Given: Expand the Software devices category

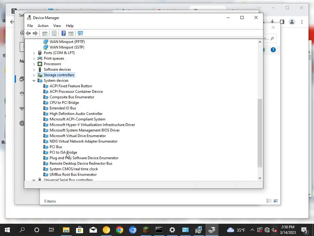Looking at the screenshot, I should point(34,70).
